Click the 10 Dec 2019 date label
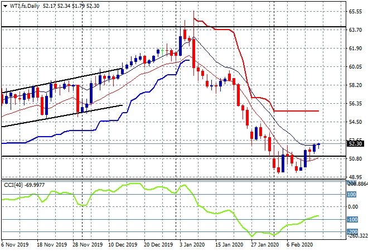 coord(123,245)
